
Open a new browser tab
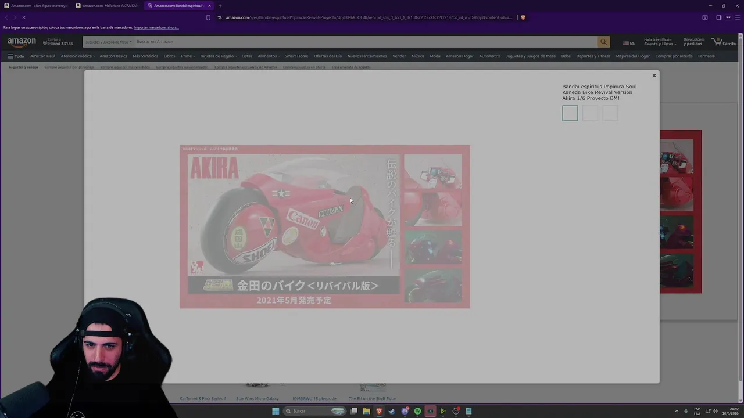click(x=220, y=6)
